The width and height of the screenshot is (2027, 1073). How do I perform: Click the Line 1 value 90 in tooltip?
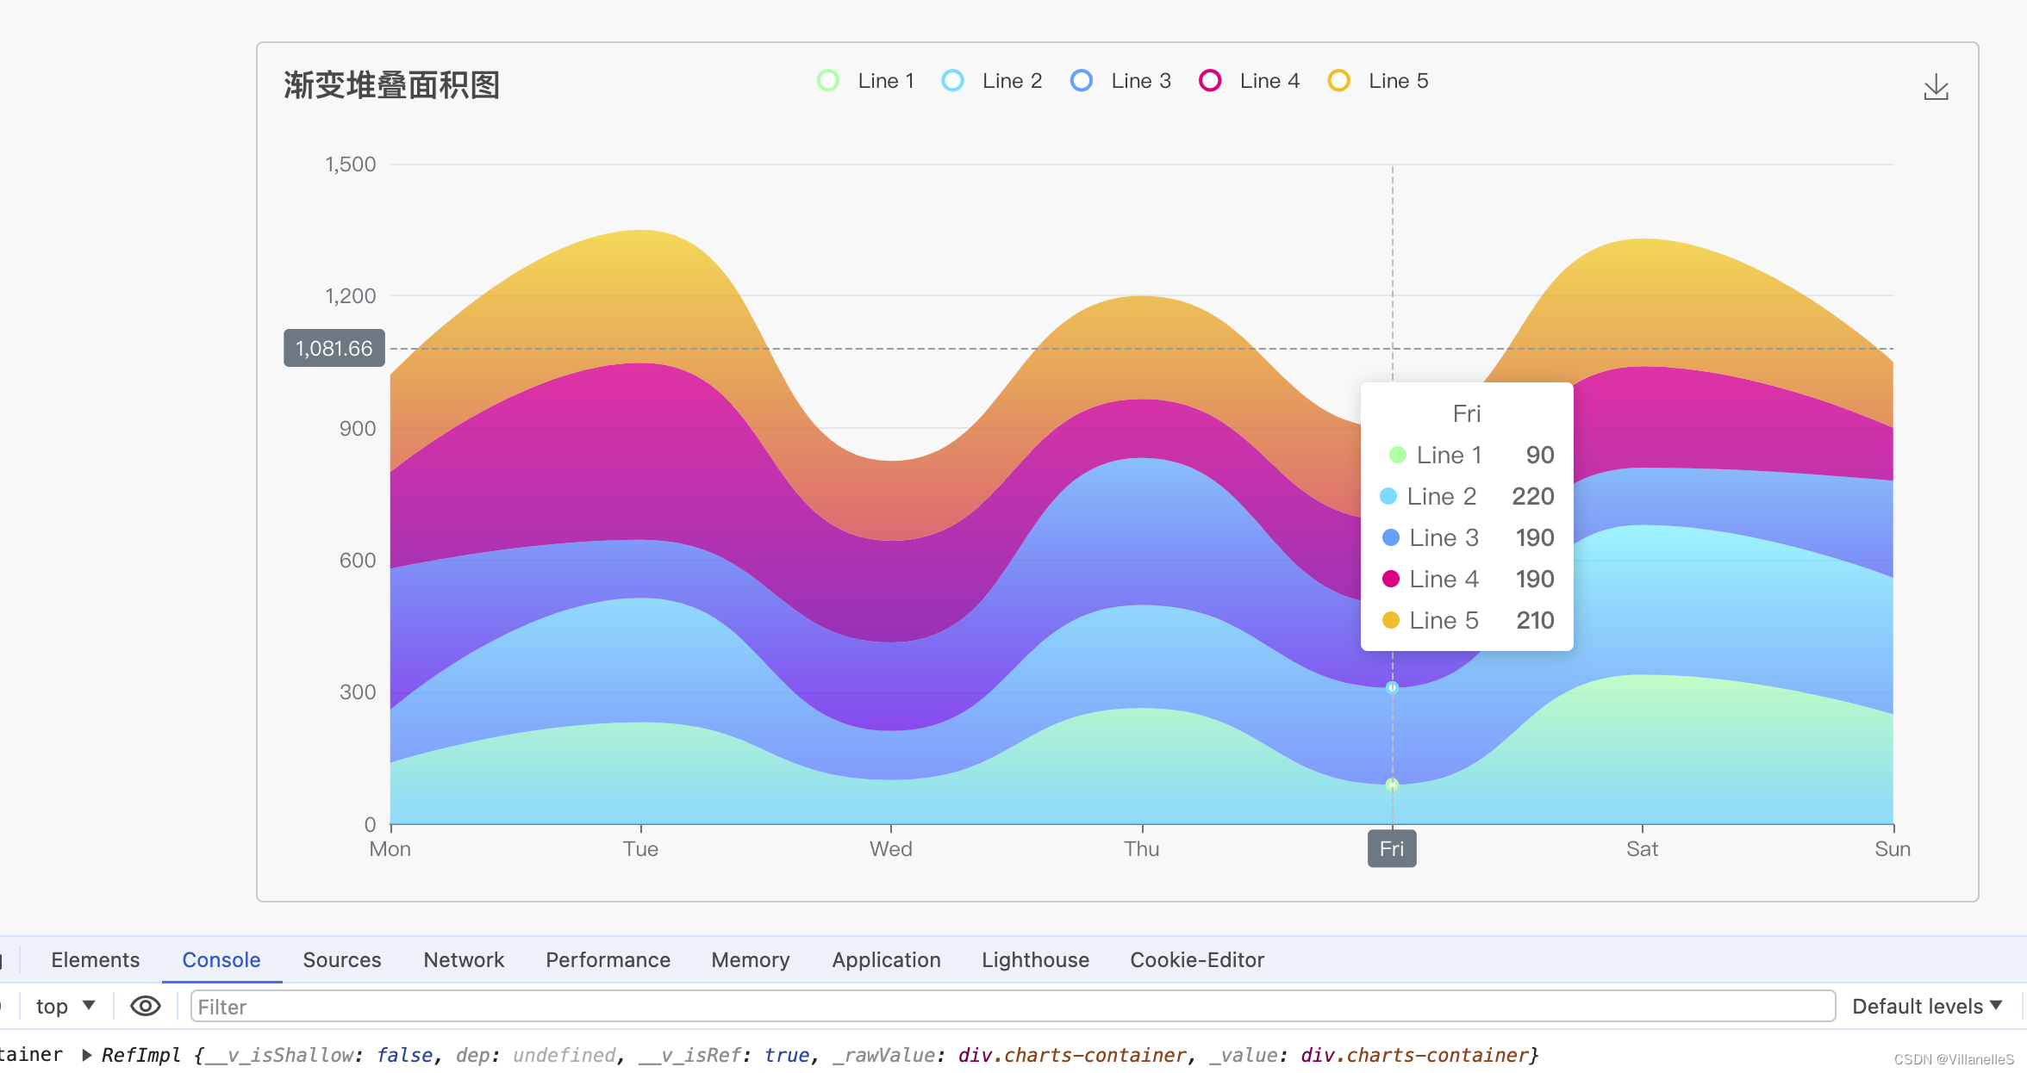pos(1540,455)
